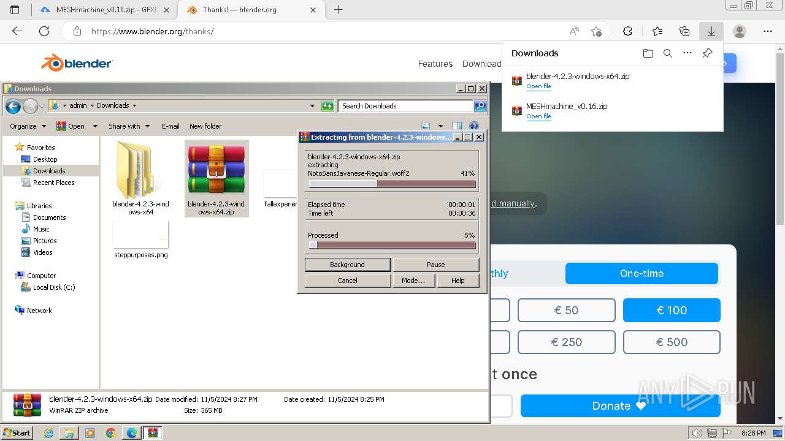
Task: Click the browser address bar URL
Action: [152, 31]
